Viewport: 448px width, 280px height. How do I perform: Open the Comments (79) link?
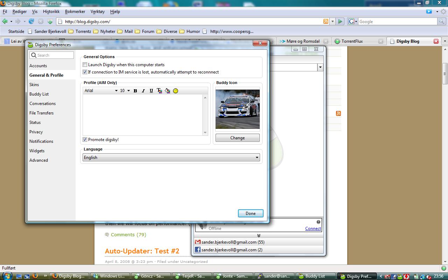[128, 234]
